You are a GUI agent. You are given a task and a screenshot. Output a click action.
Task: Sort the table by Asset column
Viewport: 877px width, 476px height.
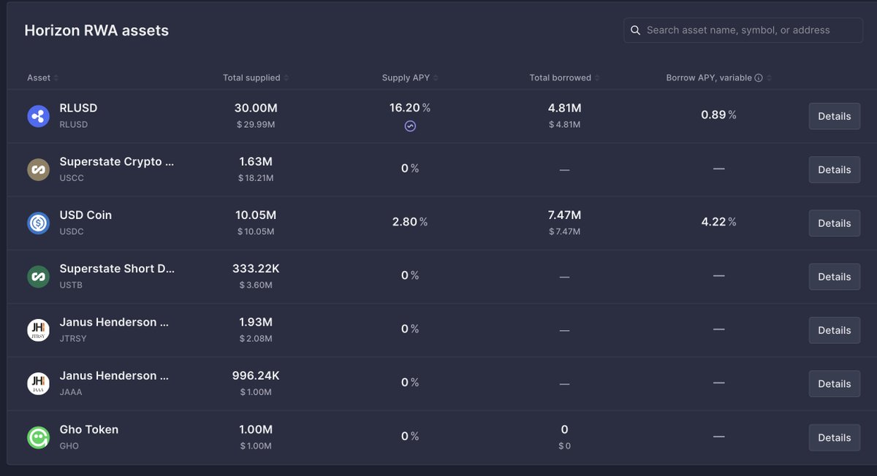[43, 78]
